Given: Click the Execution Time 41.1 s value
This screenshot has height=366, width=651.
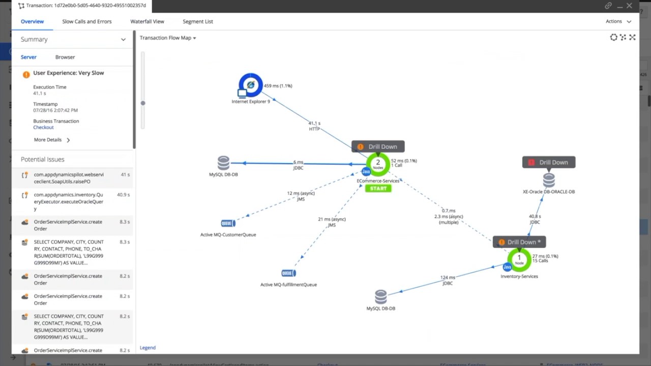Looking at the screenshot, I should coord(40,94).
